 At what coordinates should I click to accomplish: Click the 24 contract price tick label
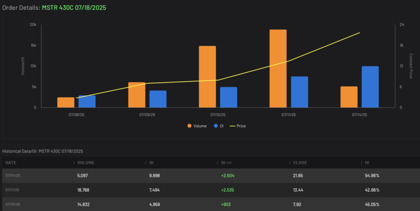[402, 25]
